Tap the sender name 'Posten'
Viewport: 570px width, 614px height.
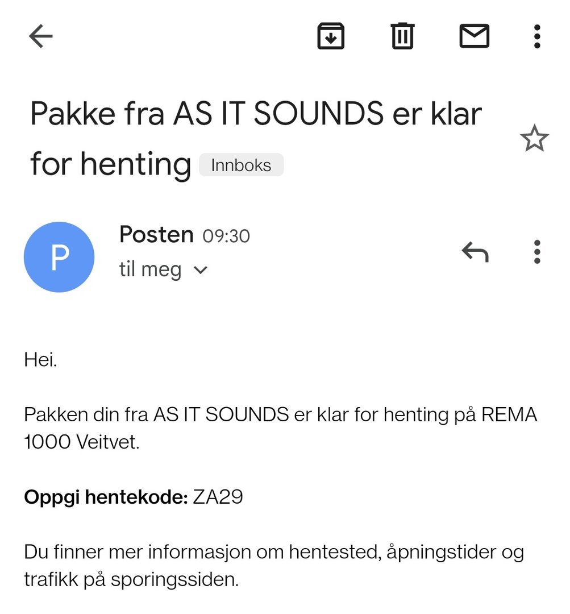(x=156, y=235)
